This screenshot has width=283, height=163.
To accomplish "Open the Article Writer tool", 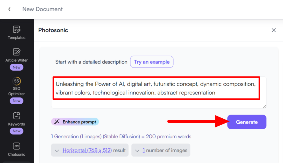I will (x=17, y=52).
